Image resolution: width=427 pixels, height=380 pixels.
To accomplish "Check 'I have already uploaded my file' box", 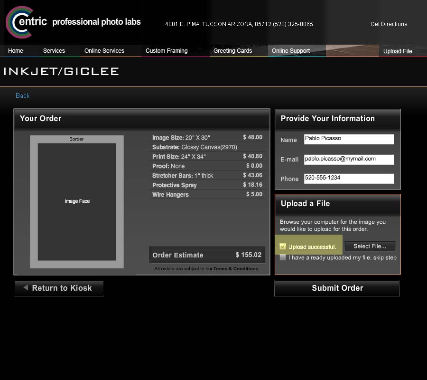I will [283, 257].
